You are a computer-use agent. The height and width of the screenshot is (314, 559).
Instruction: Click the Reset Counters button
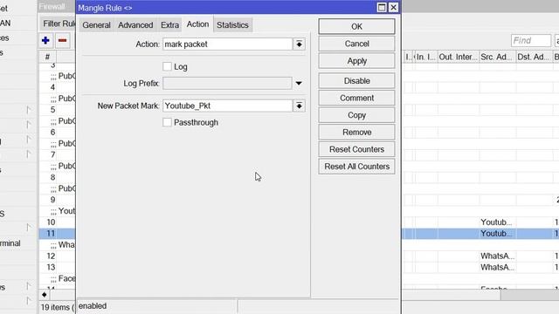[356, 149]
